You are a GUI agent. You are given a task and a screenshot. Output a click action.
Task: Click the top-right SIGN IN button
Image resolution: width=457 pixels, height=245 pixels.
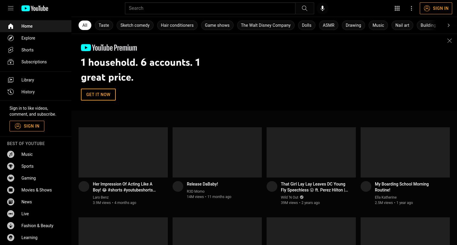click(436, 8)
